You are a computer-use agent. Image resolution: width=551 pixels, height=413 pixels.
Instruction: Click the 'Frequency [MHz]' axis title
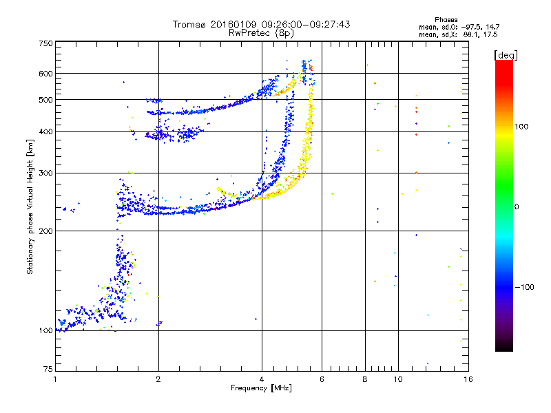pyautogui.click(x=261, y=388)
